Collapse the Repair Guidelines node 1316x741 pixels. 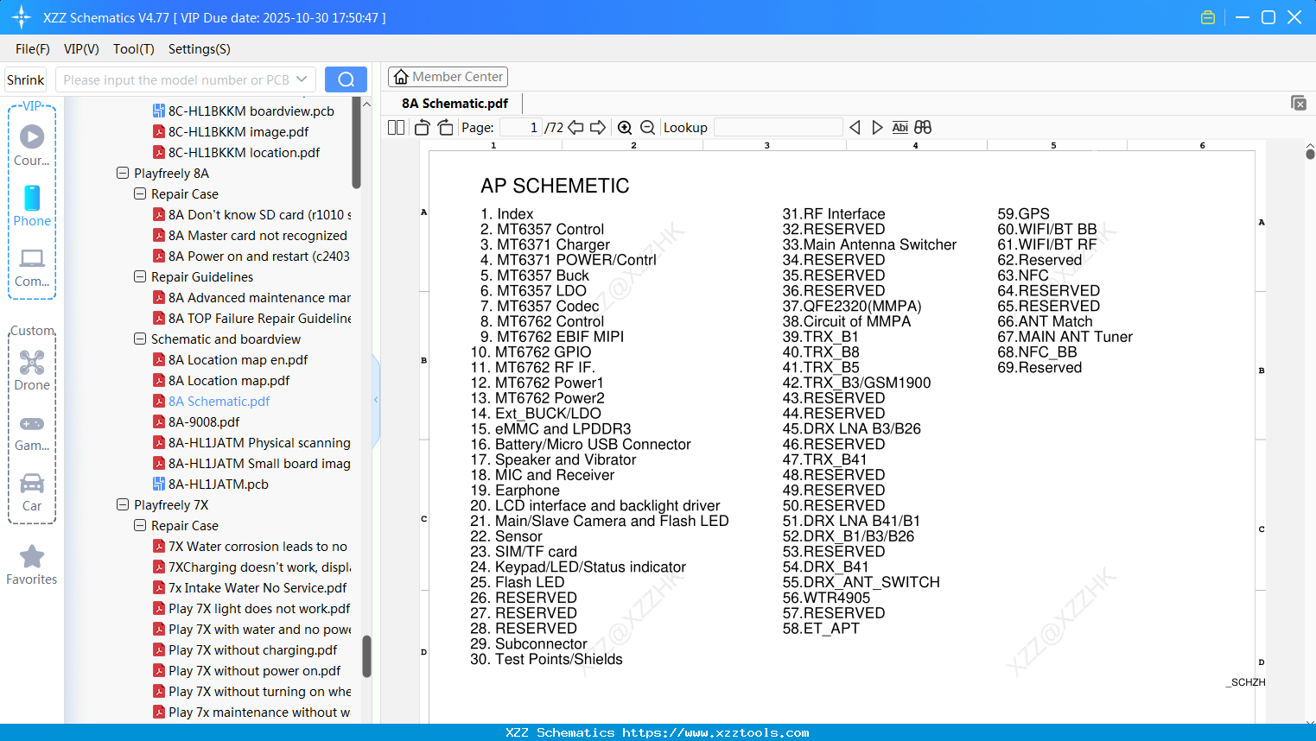[x=140, y=276]
